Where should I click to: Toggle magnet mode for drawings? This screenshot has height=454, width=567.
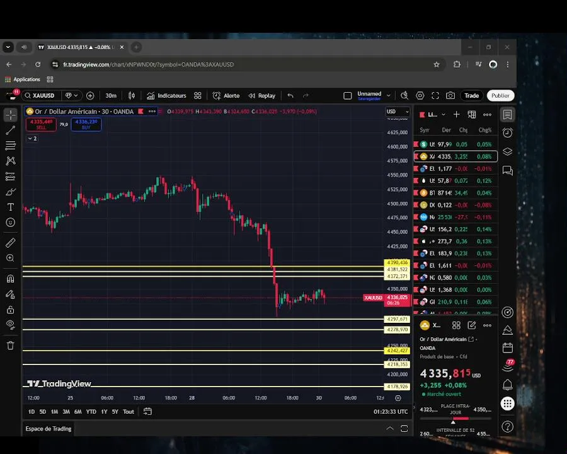(11, 279)
